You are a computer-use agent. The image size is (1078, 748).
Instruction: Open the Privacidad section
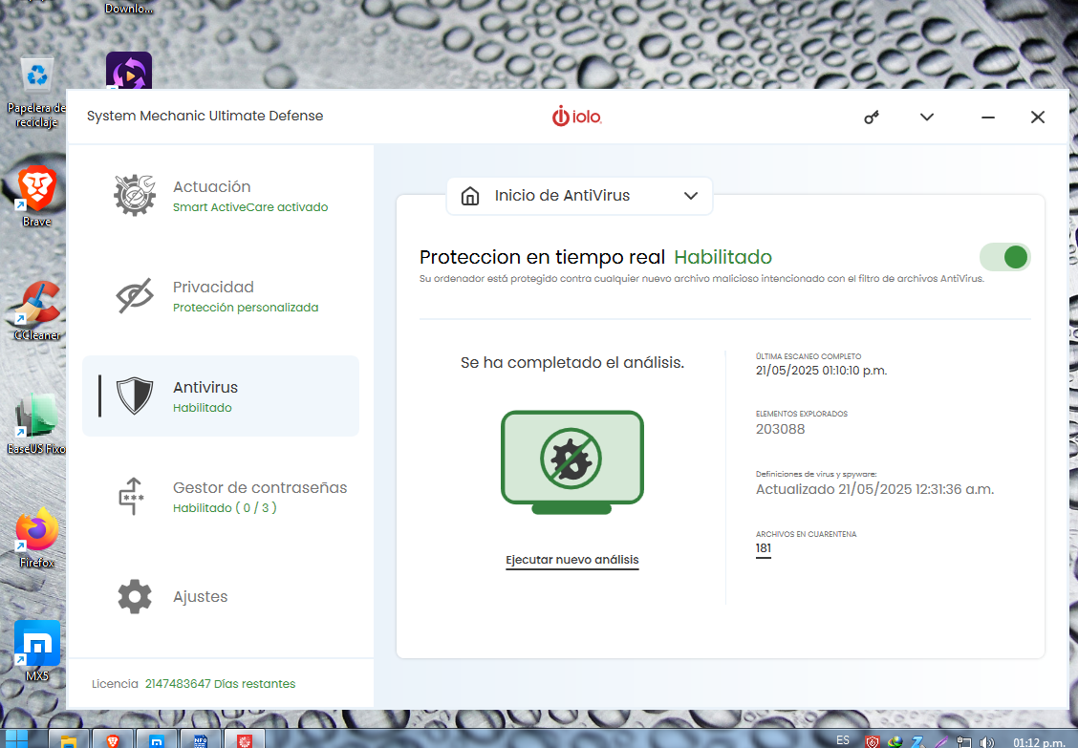pyautogui.click(x=221, y=295)
